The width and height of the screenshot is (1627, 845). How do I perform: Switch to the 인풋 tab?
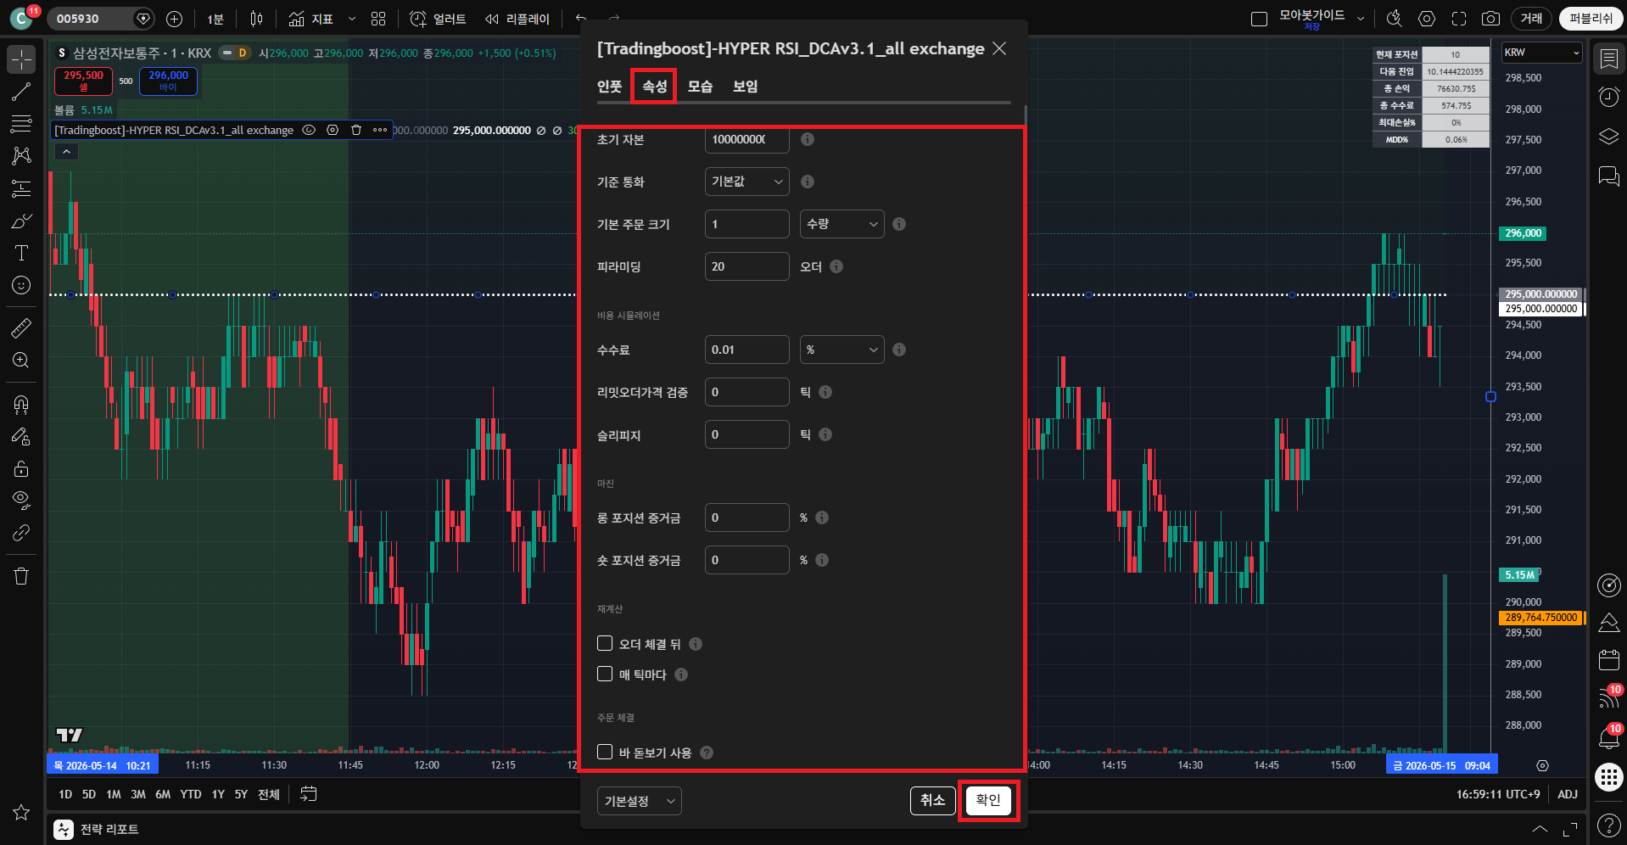(x=609, y=86)
